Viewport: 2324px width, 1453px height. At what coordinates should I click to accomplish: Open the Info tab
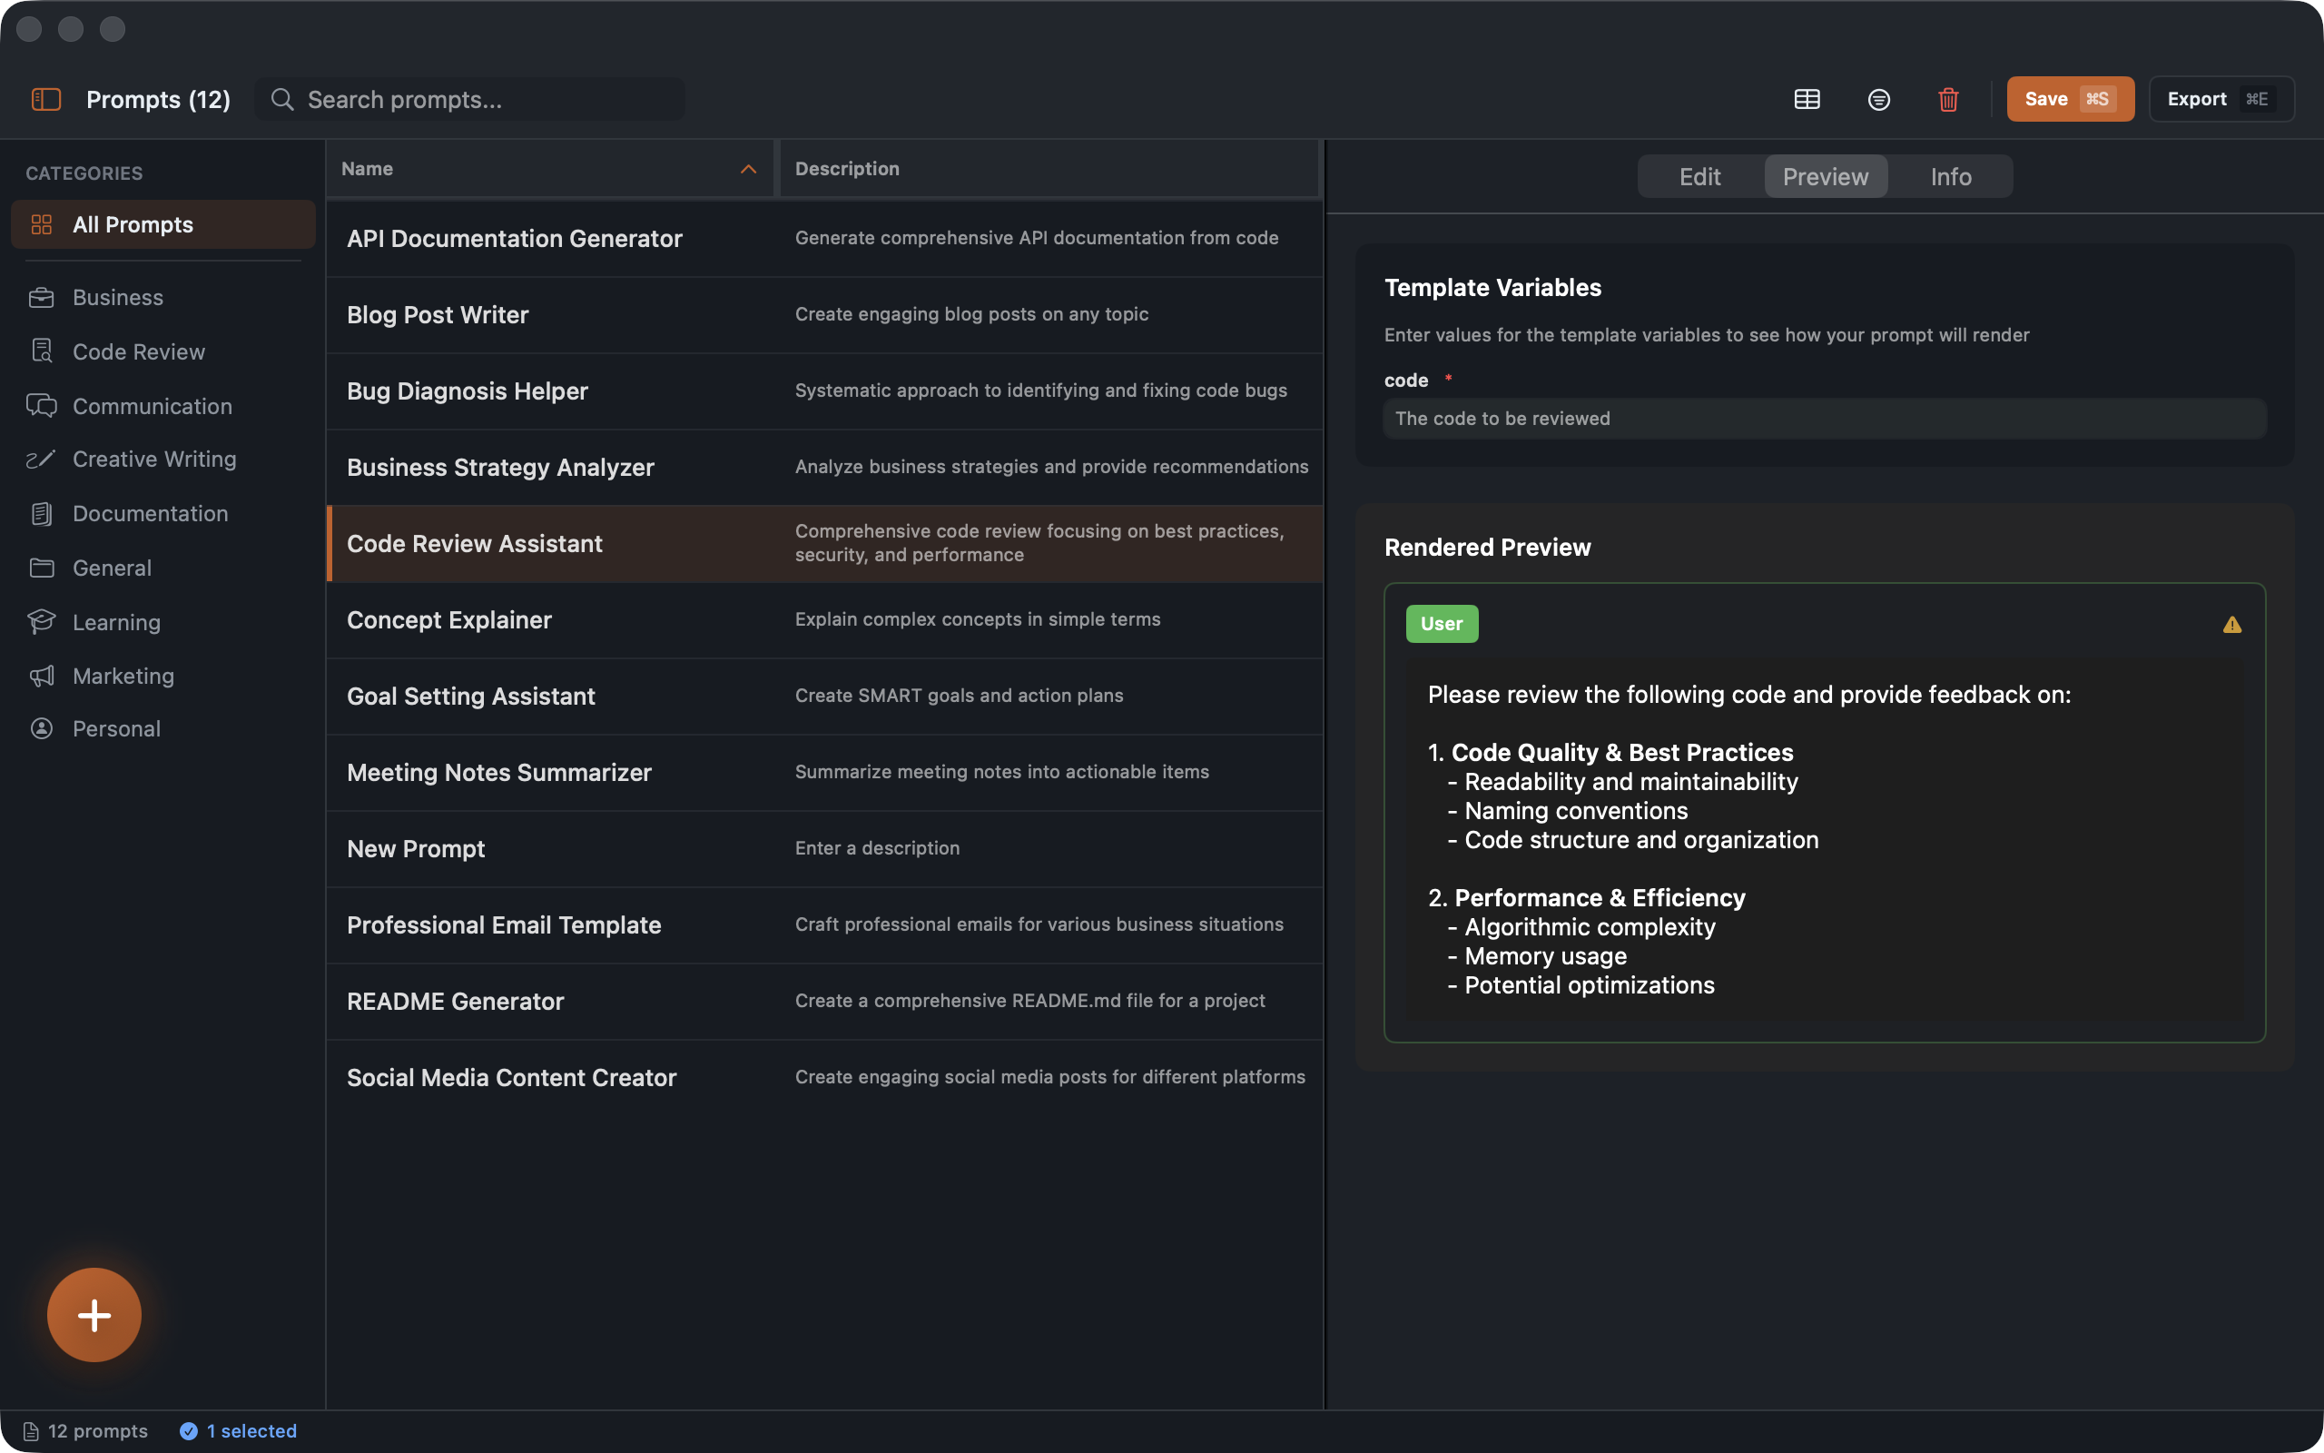click(x=1950, y=176)
